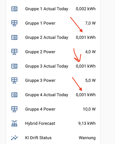Select the Warnung status value
The image size is (115, 144).
click(87, 138)
